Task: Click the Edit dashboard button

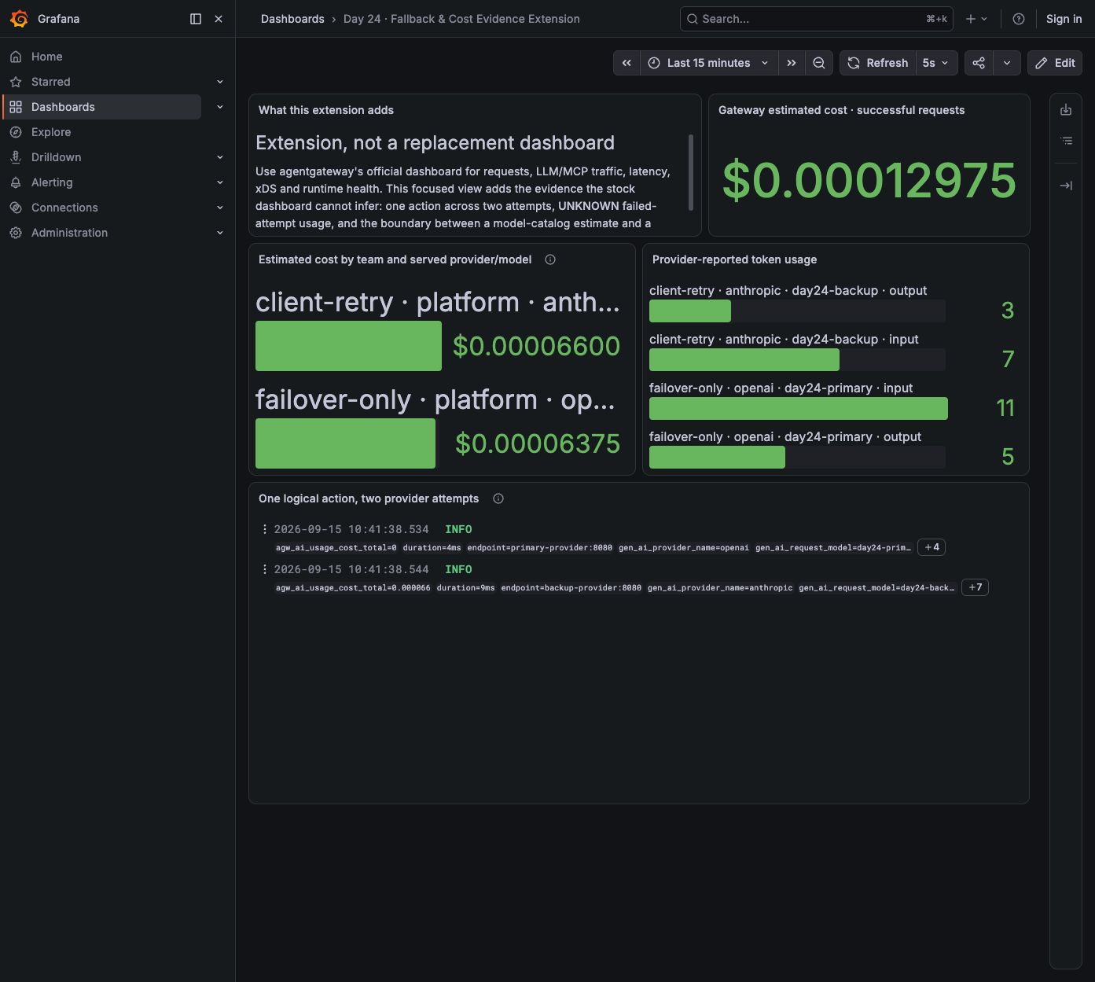Action: pyautogui.click(x=1055, y=63)
